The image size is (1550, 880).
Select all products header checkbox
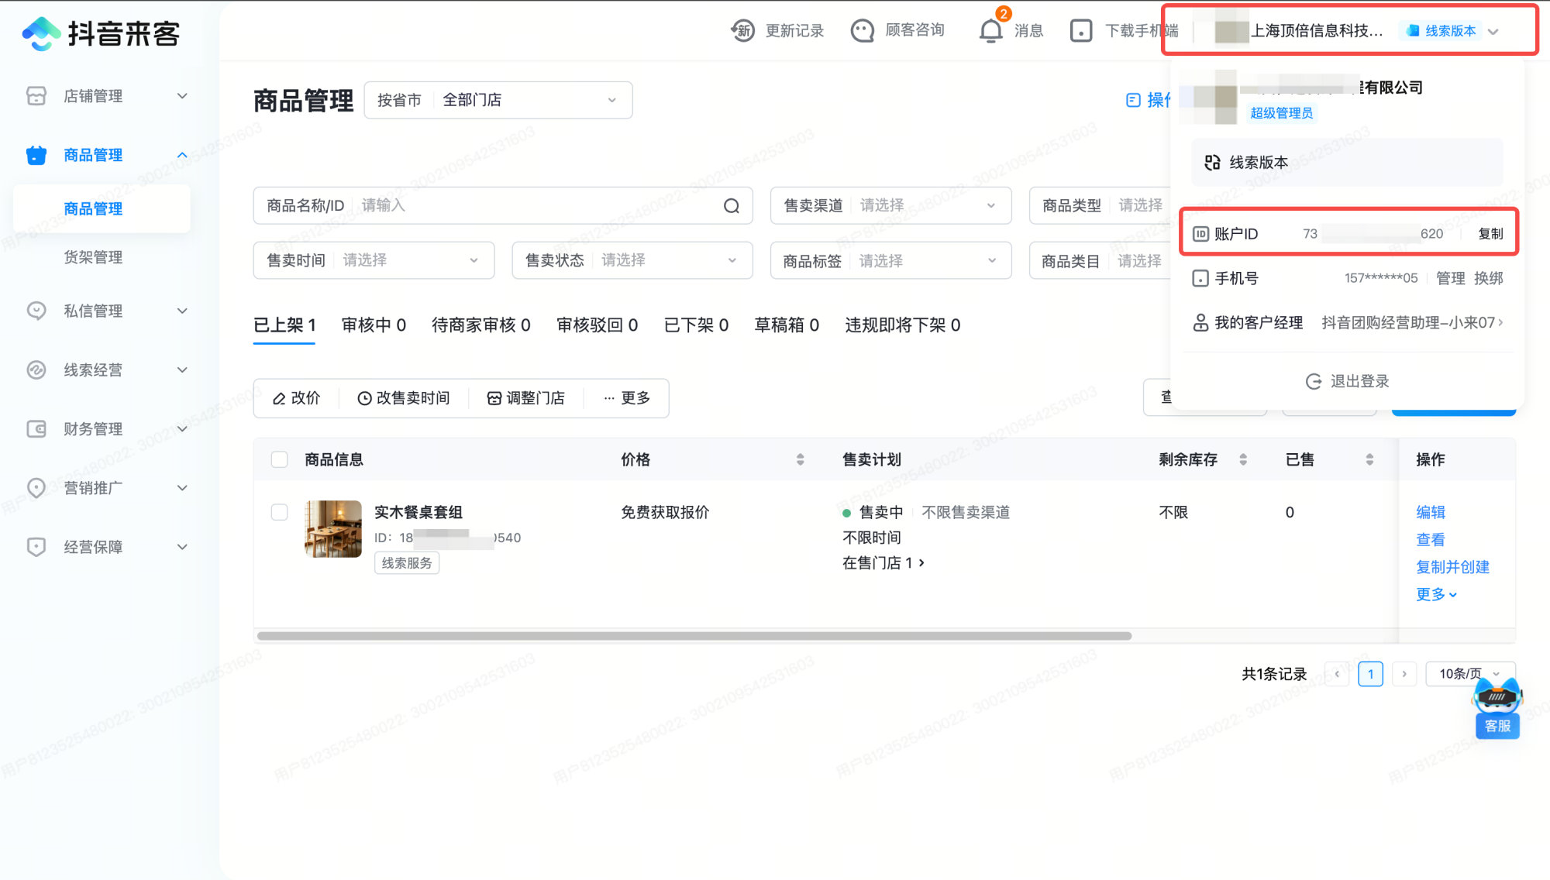[x=280, y=459]
